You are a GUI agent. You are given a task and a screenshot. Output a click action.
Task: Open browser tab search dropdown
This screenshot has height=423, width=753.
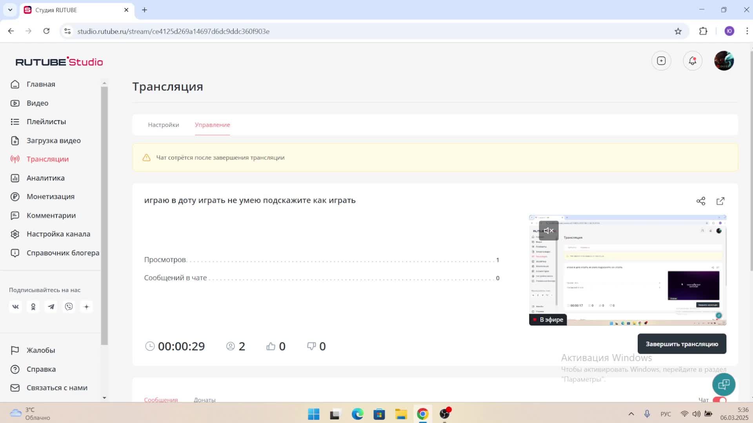click(10, 10)
